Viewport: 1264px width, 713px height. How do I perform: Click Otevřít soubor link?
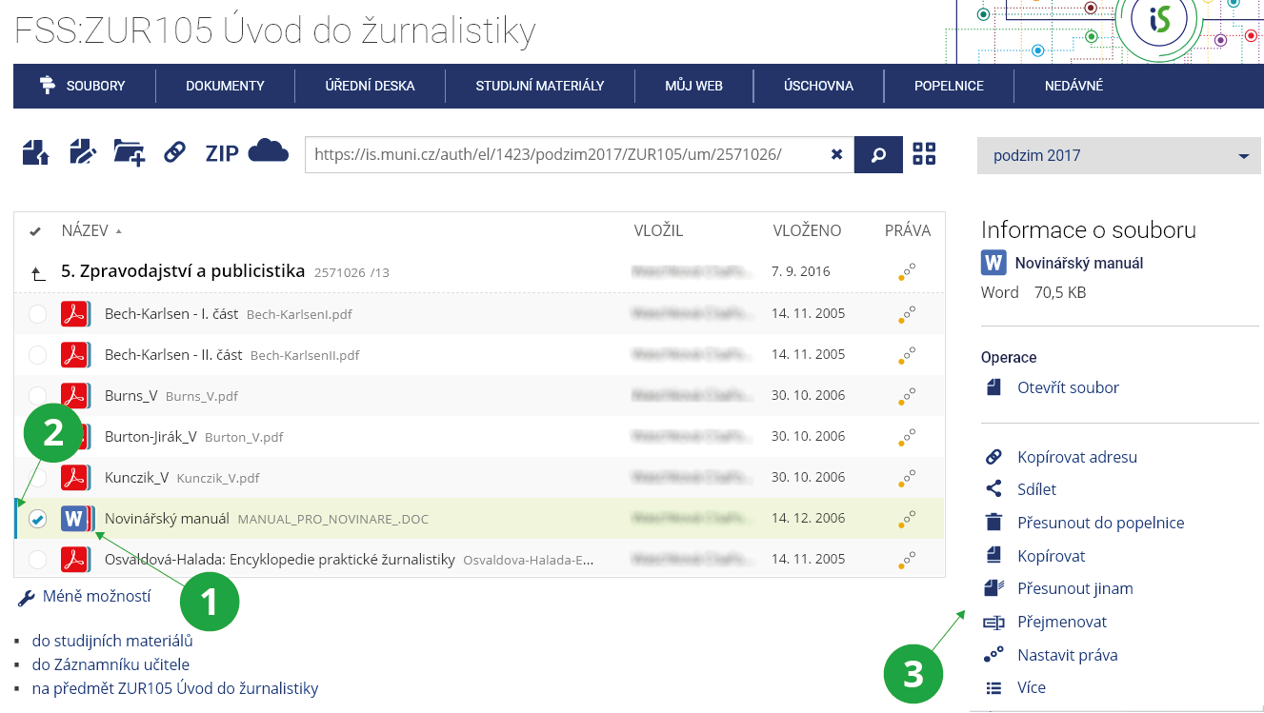1067,387
